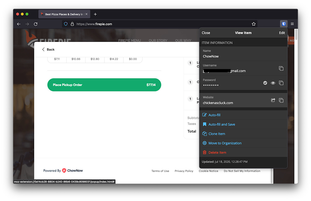Bookmark this page with the star icon
The height and width of the screenshot is (201, 311).
253,24
